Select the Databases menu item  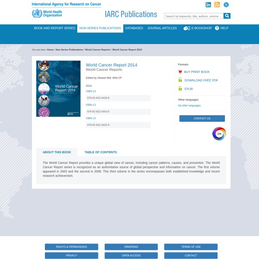134,28
